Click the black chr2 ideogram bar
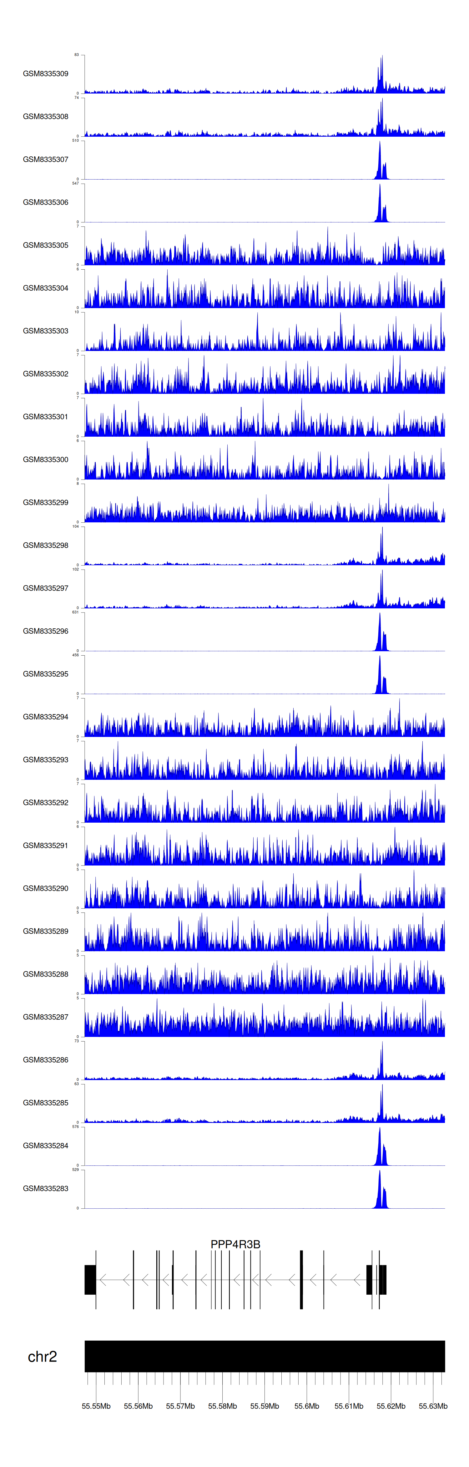The image size is (469, 1467). 265,1356
